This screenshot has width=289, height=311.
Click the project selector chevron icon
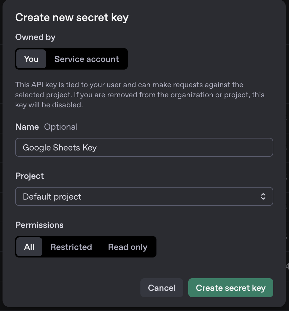263,196
